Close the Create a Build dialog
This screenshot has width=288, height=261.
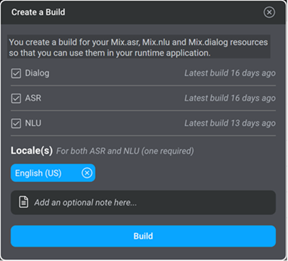coord(269,12)
